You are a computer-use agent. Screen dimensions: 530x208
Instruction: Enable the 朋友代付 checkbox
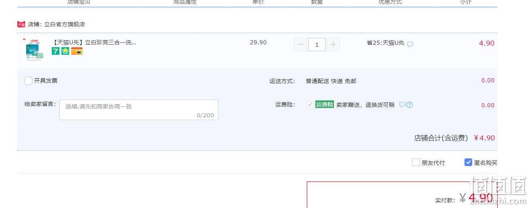[416, 162]
